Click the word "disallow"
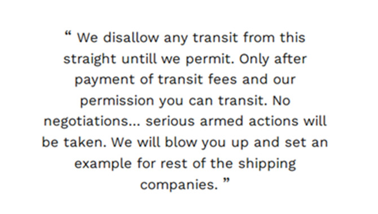This screenshot has width=378, height=214. 131,38
